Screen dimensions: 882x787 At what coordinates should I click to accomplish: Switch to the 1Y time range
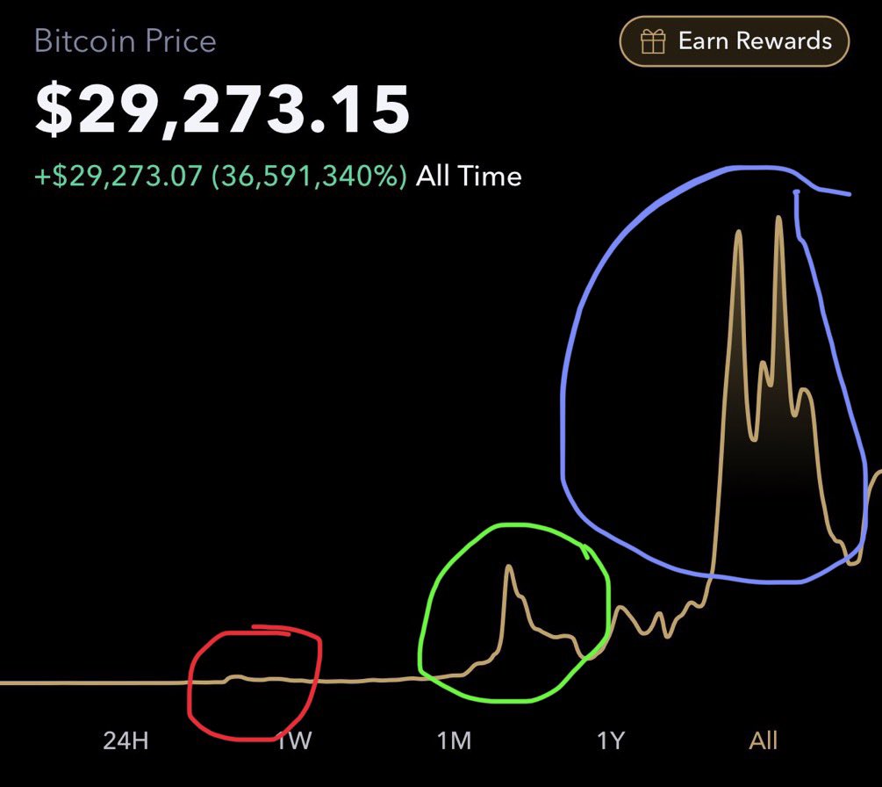612,740
